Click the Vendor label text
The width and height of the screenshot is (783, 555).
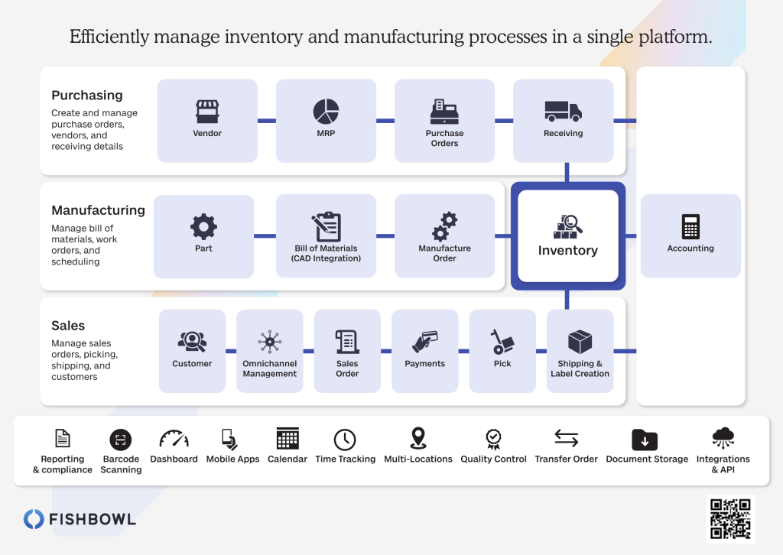(207, 133)
